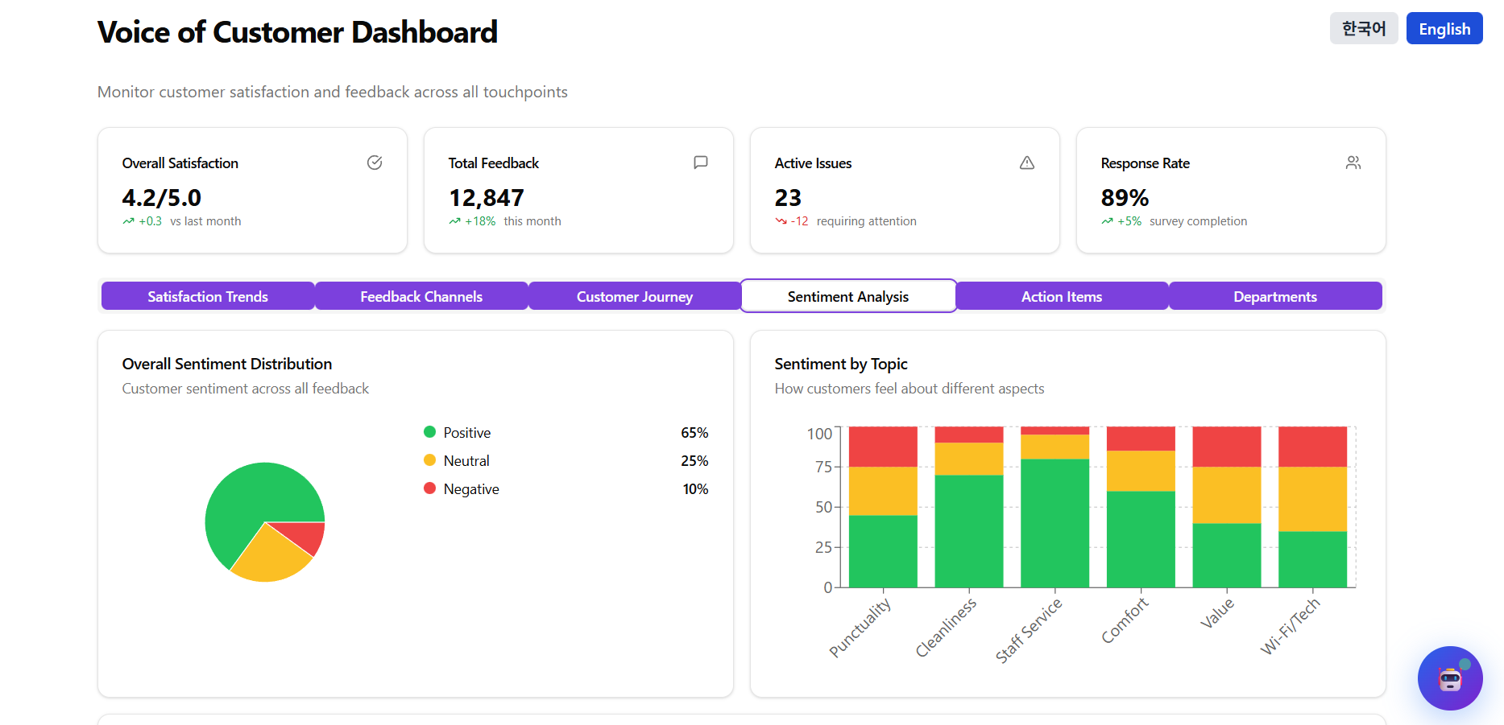The image size is (1504, 725).
Task: Switch to the Satisfaction Trends tab
Action: pos(207,296)
